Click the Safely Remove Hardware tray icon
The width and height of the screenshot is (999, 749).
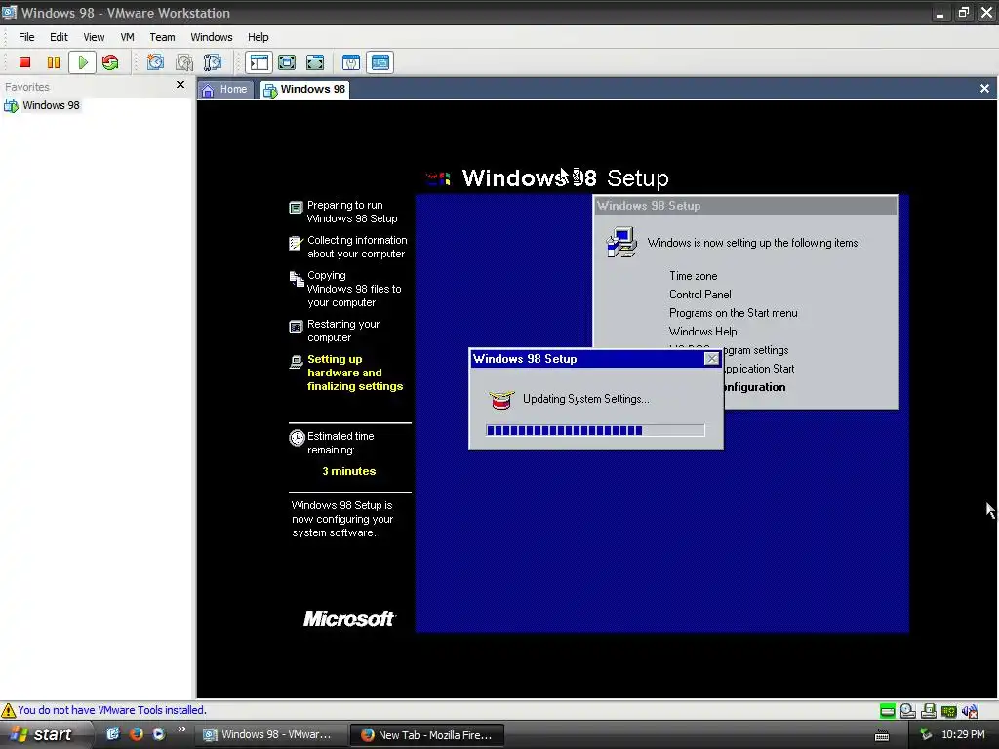click(x=926, y=734)
